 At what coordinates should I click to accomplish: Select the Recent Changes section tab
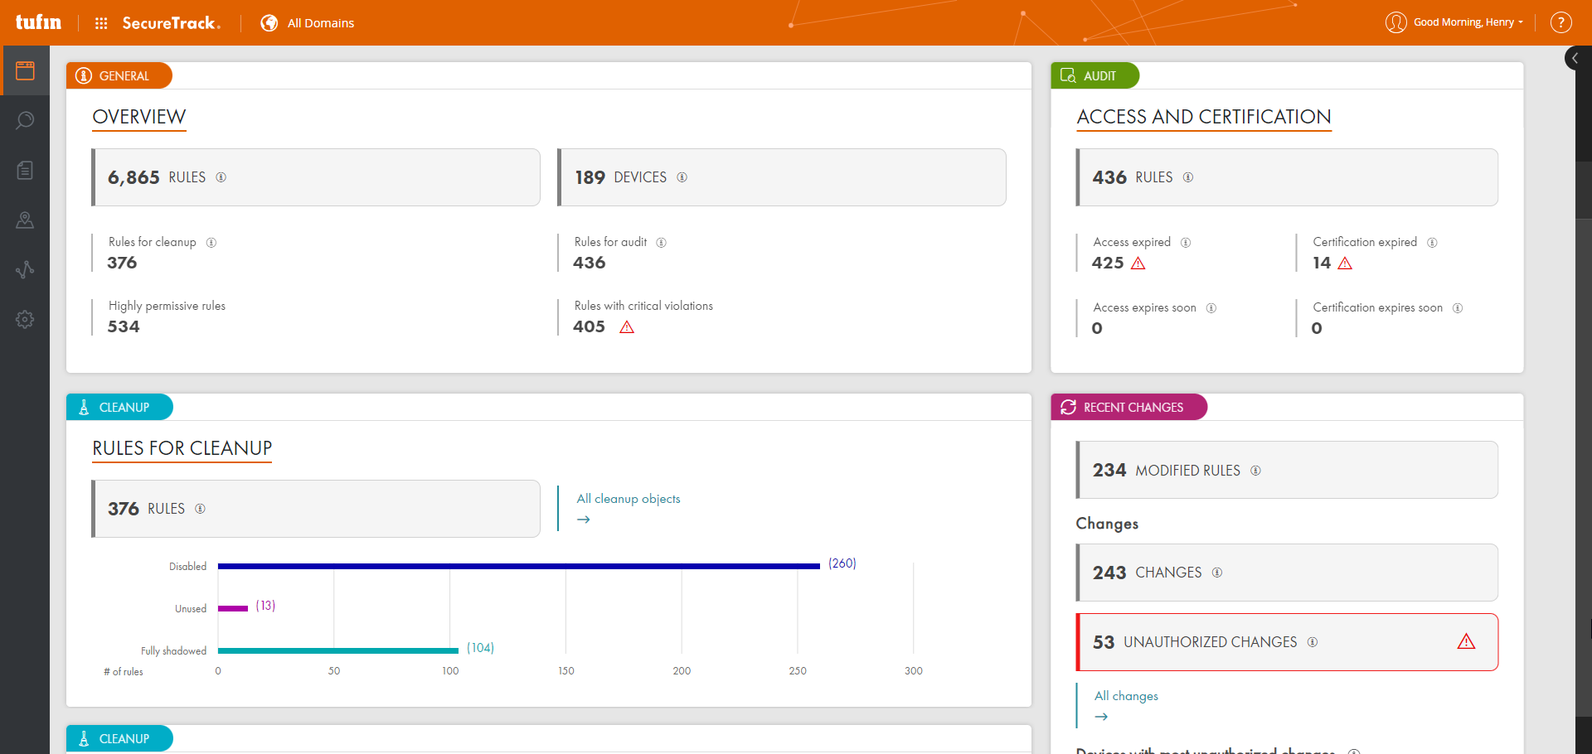(x=1128, y=407)
